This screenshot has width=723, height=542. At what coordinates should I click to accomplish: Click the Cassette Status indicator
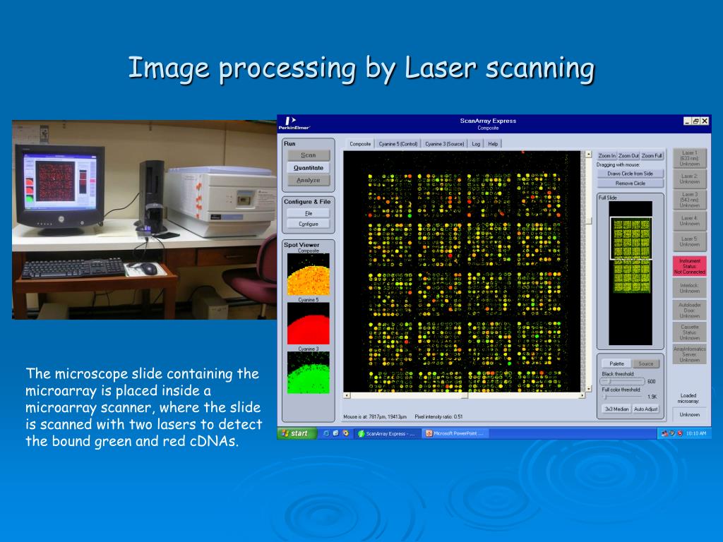pos(689,332)
